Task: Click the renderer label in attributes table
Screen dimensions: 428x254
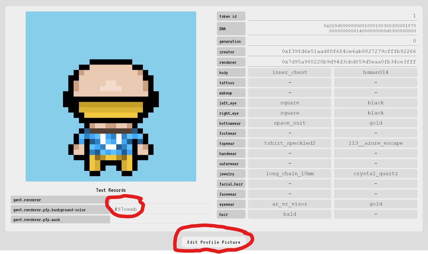Action: [231, 62]
